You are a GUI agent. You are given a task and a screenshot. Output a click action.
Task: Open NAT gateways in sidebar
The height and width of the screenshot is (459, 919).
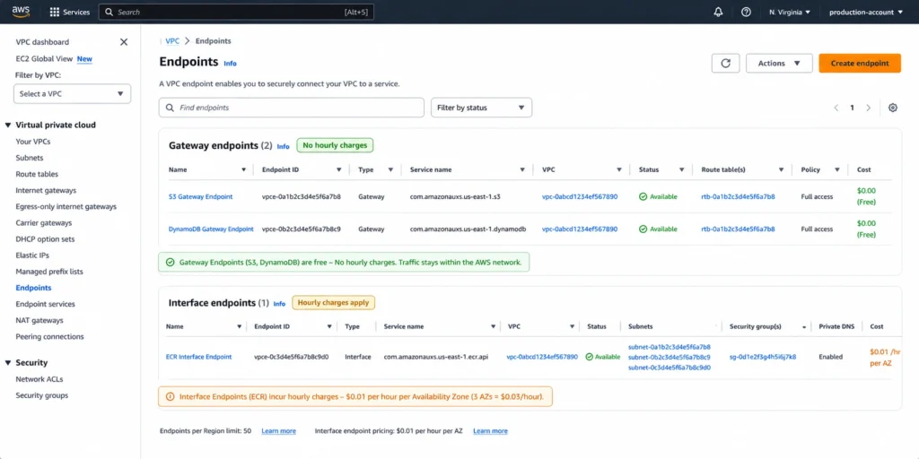click(39, 321)
